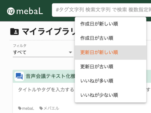Open the すべて filter combo box
The width and height of the screenshot is (151, 113).
point(43,53)
